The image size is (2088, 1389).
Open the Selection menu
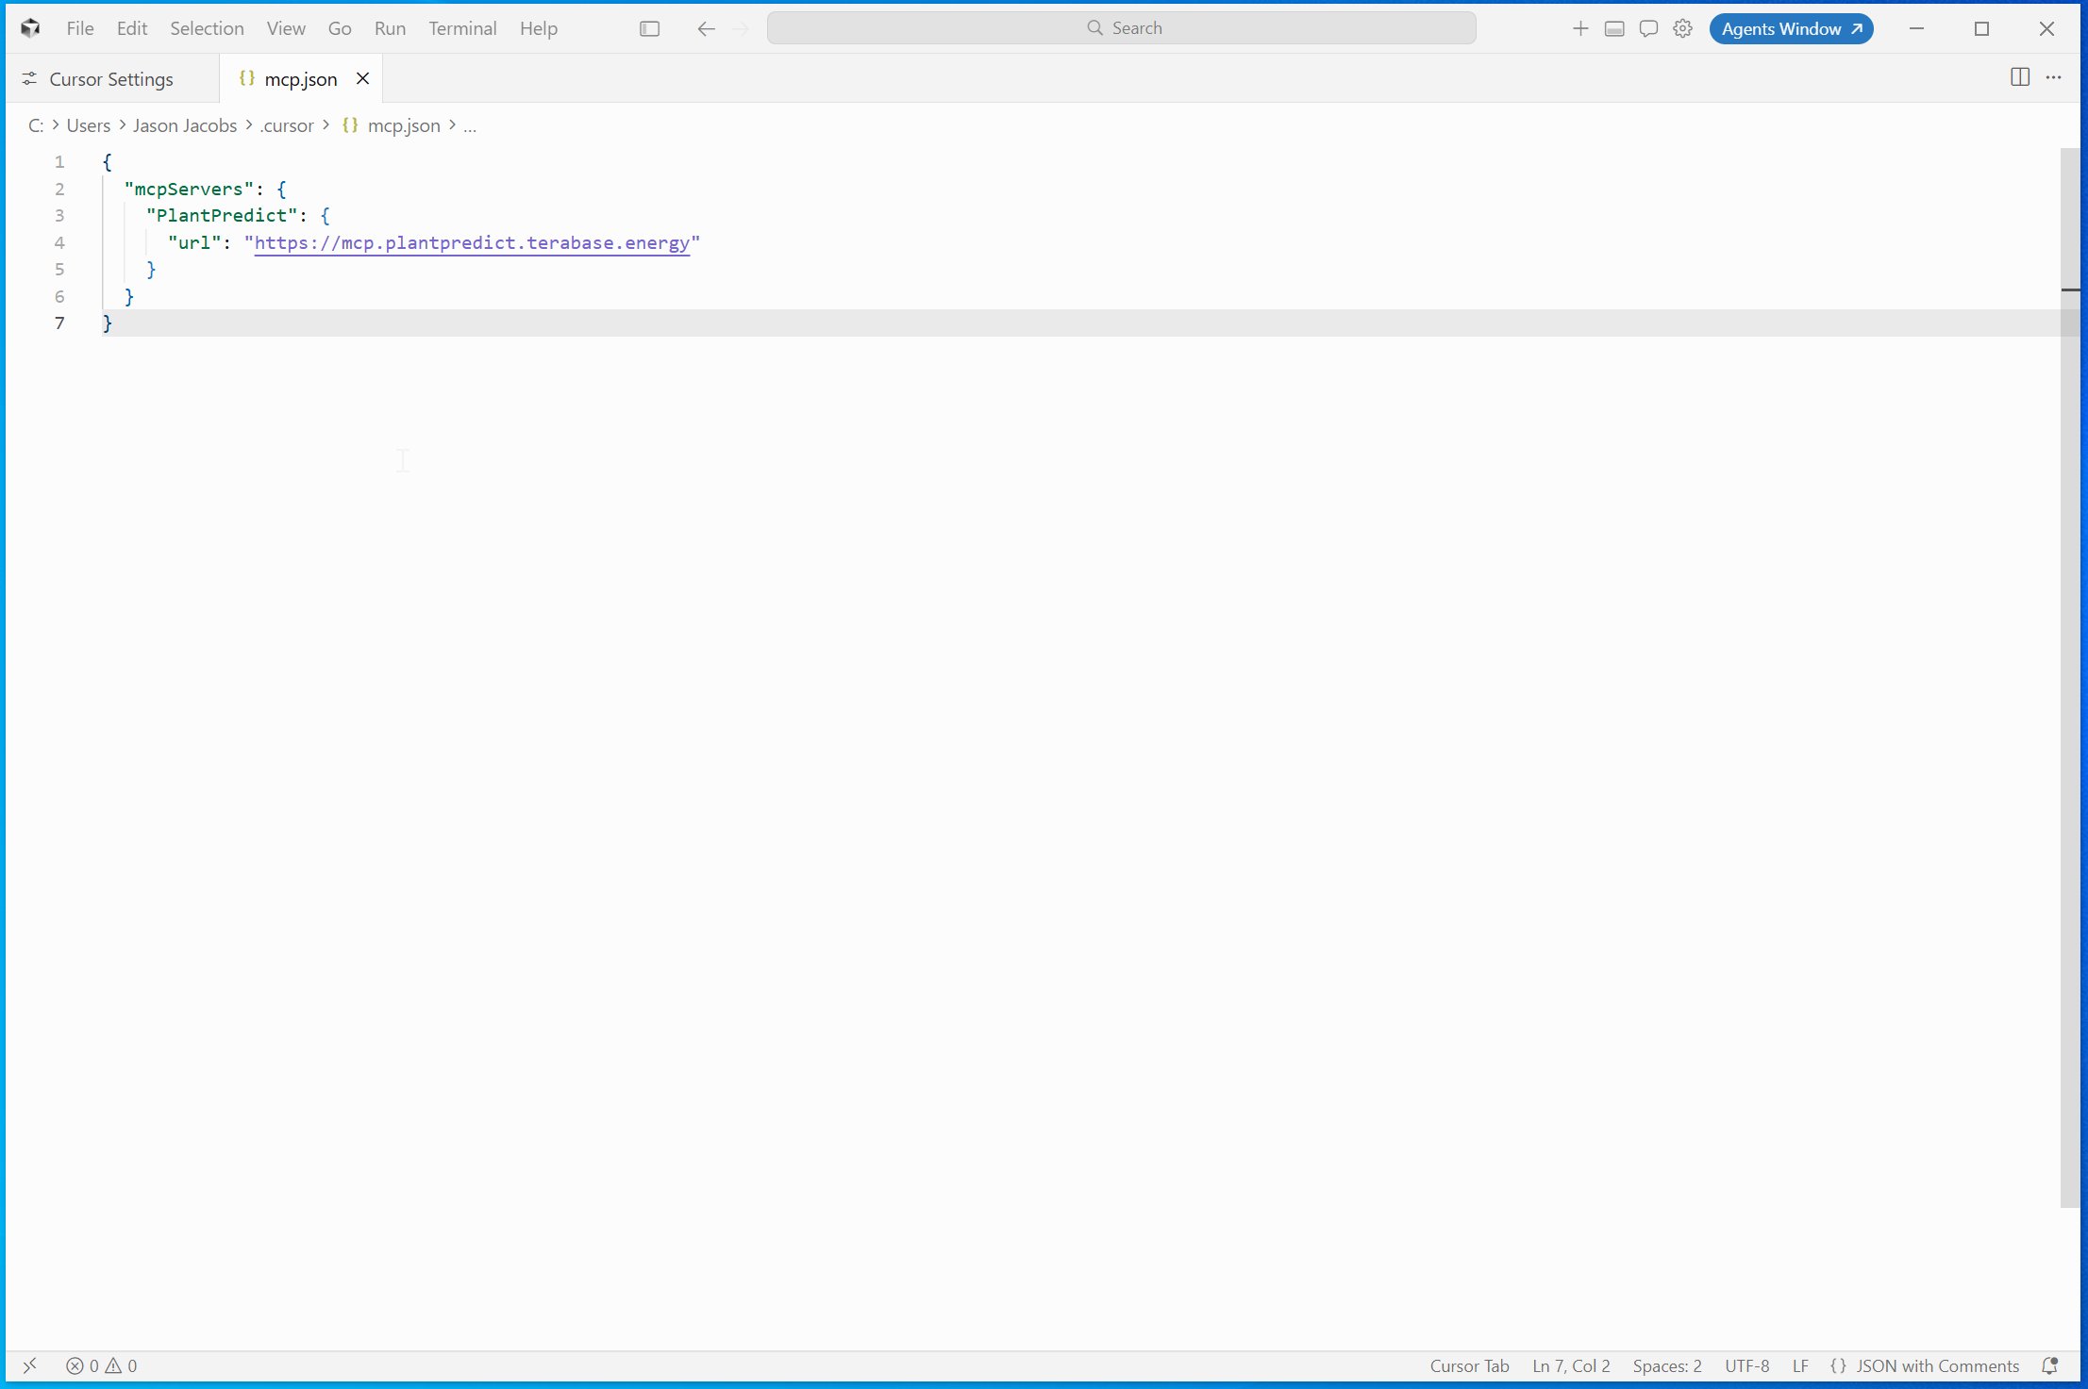(x=207, y=28)
